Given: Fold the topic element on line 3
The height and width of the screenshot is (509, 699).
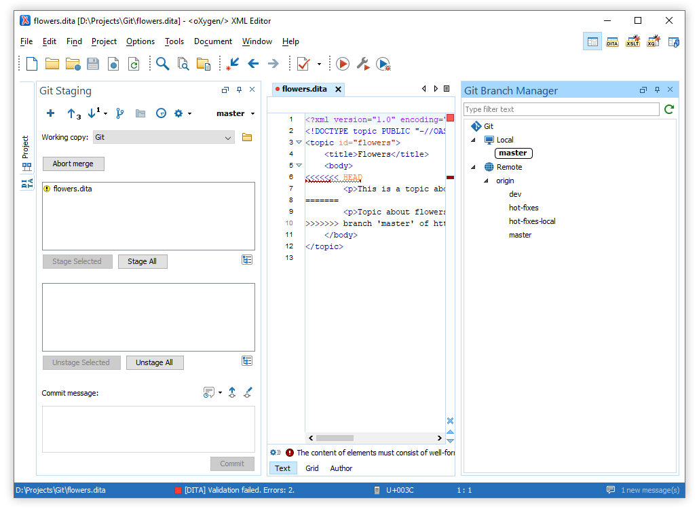Looking at the screenshot, I should click(x=299, y=143).
